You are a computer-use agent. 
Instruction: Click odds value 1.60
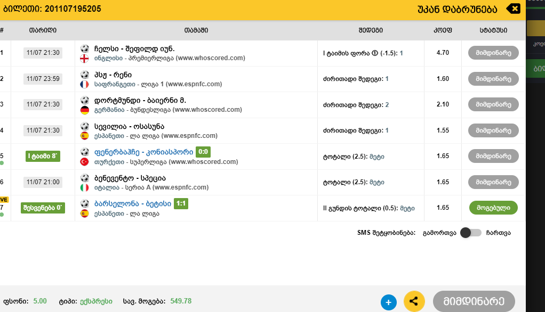point(443,79)
